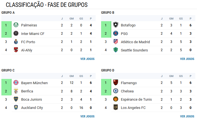Image resolution: width=197 pixels, height=121 pixels.
Task: Open Ver Jogos link for Grupo D
Action: pos(187,116)
